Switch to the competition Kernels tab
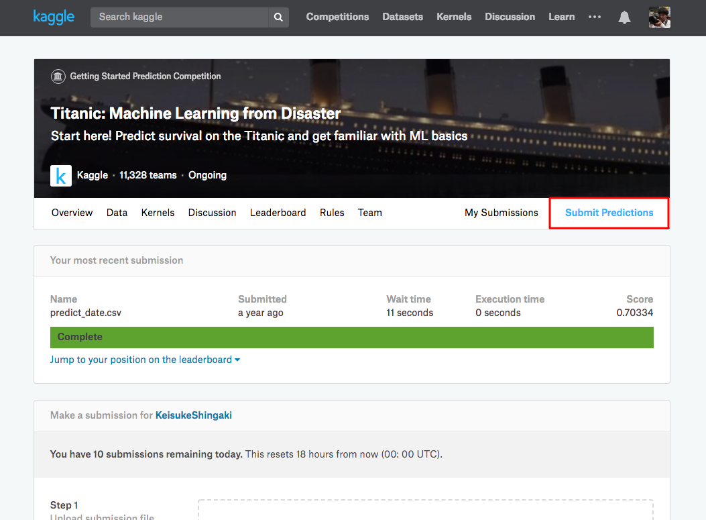Viewport: 706px width, 520px height. pyautogui.click(x=158, y=213)
